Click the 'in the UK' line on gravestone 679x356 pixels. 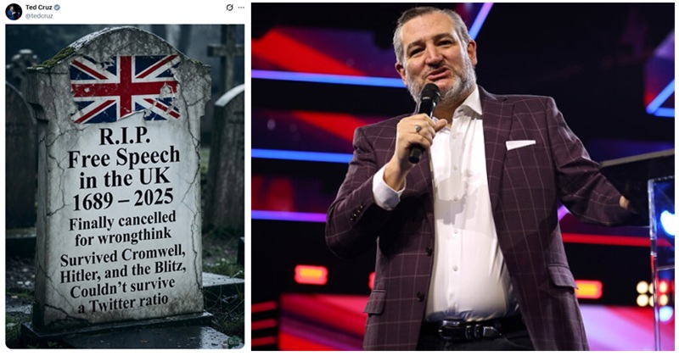[x=125, y=179]
